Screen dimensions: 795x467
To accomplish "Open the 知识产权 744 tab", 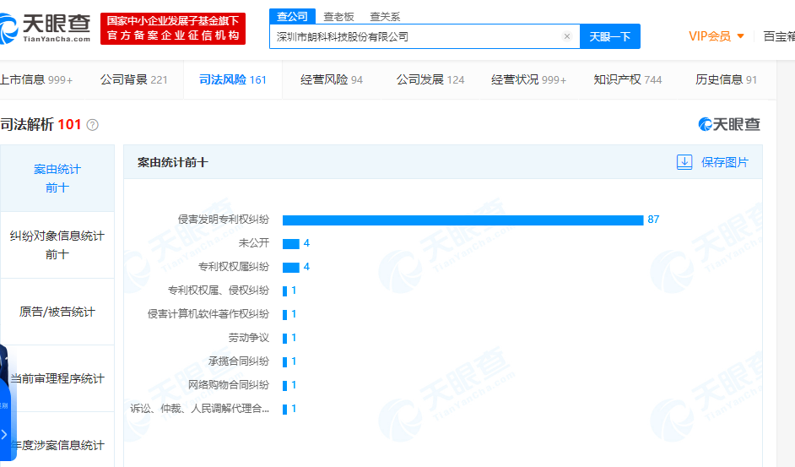I will click(628, 79).
